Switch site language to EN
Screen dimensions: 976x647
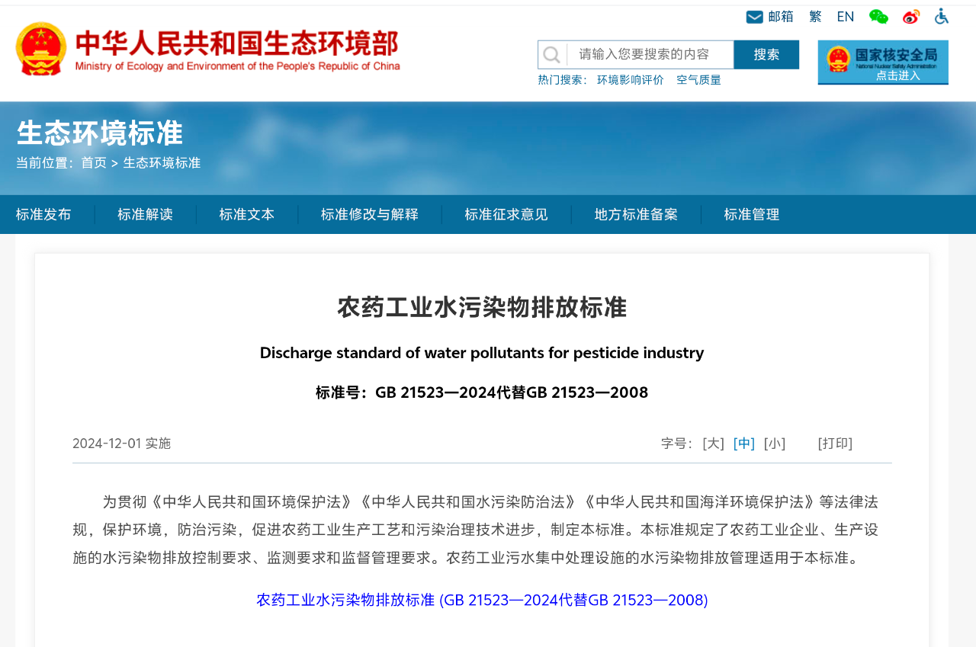click(845, 17)
